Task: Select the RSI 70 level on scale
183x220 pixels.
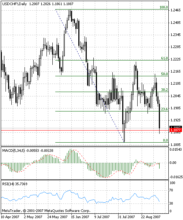Action: 171,190
